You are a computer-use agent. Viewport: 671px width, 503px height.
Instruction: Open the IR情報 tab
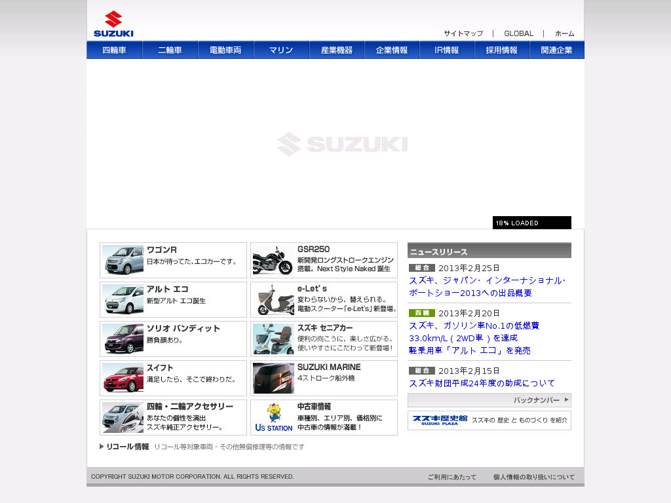447,50
